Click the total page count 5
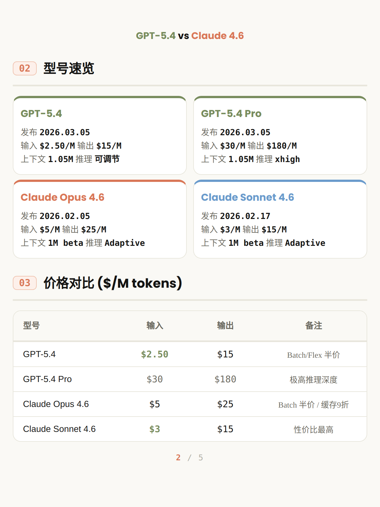 click(201, 457)
